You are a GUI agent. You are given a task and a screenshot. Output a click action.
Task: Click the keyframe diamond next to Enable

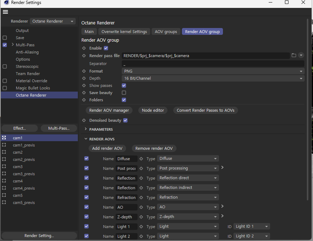(x=84, y=48)
